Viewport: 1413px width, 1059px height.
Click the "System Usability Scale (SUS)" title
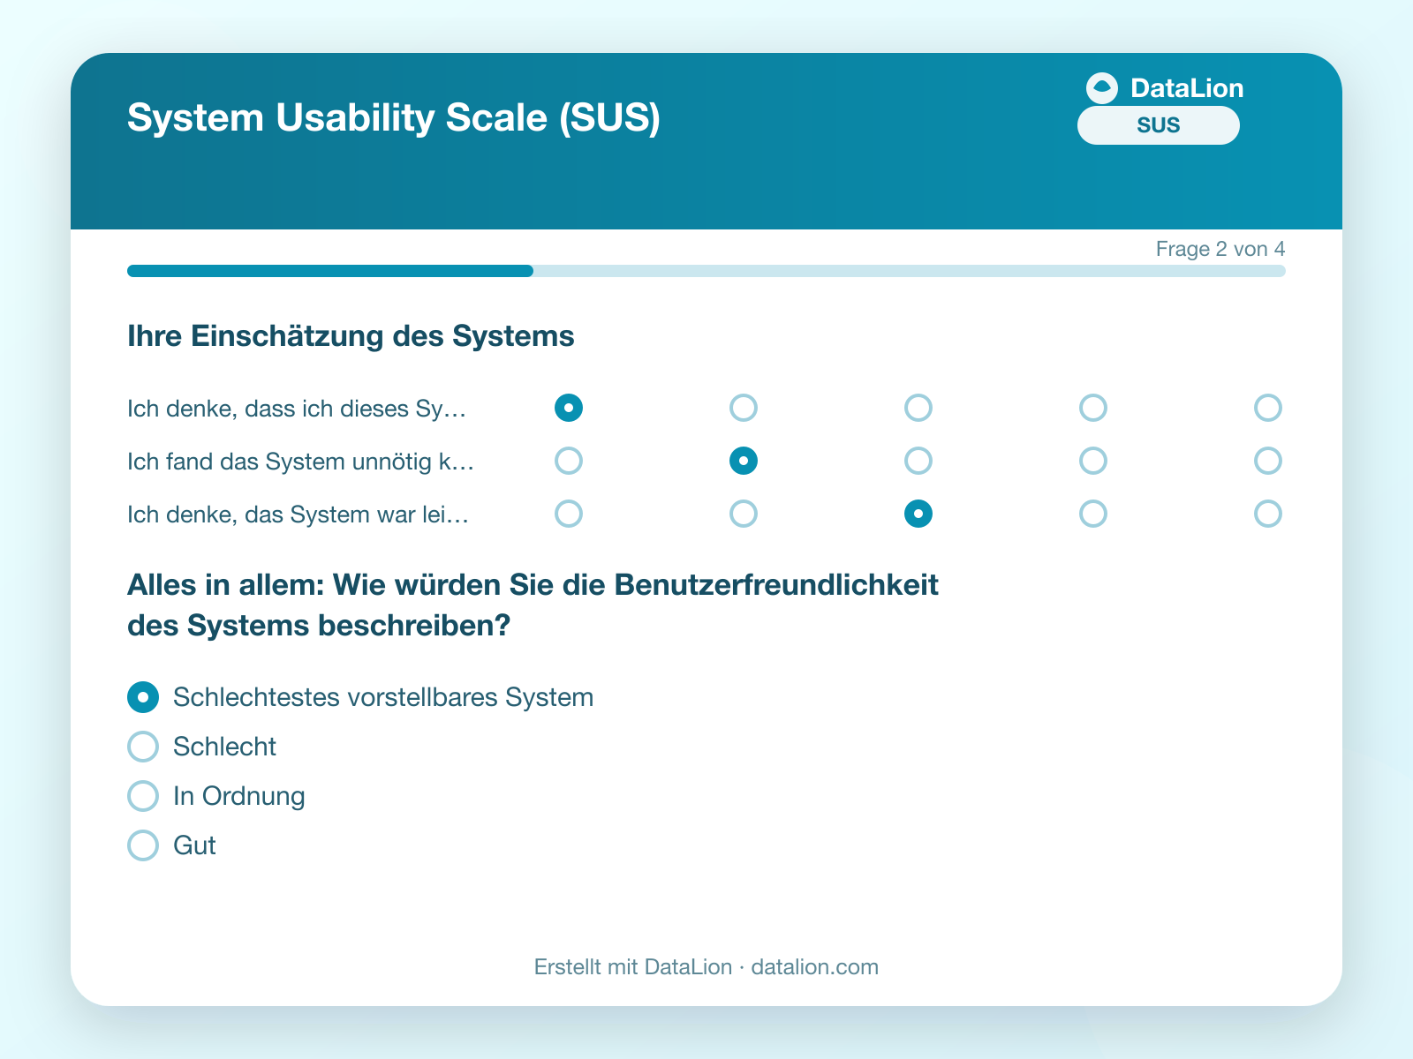[394, 118]
